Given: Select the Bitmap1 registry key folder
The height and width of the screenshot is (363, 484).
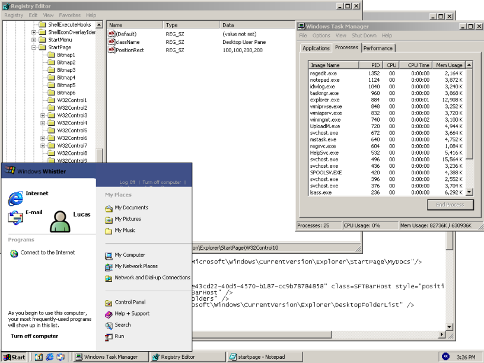Looking at the screenshot, I should pos(62,55).
